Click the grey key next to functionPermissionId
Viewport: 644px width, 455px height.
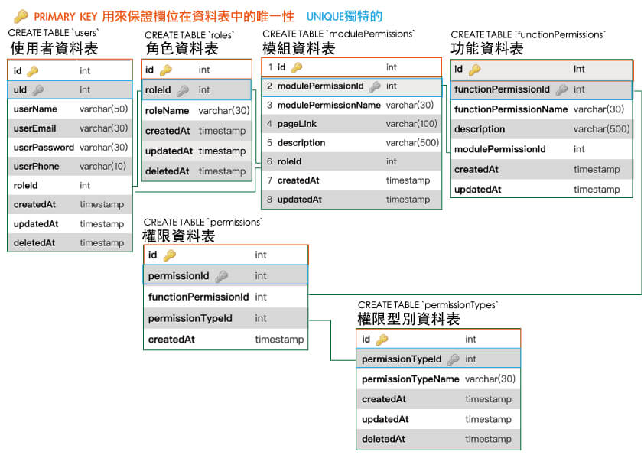561,89
